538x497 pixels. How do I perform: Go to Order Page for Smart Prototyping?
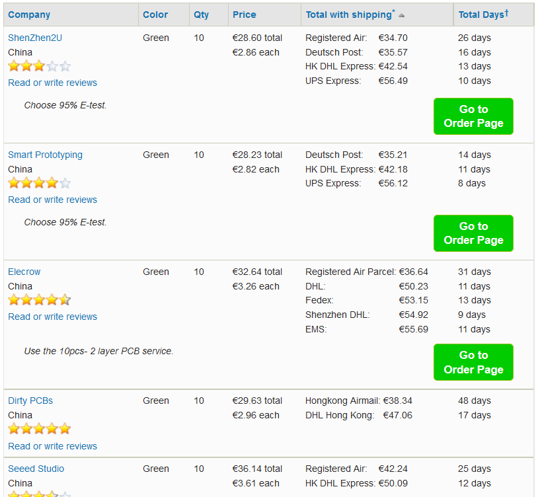click(x=473, y=233)
